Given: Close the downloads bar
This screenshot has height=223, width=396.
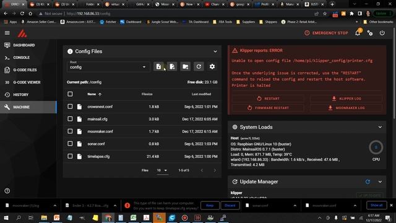Looking at the screenshot, I should (391, 205).
